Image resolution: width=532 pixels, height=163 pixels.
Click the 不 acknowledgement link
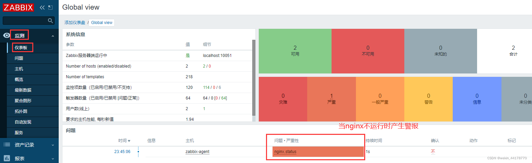pyautogui.click(x=433, y=152)
